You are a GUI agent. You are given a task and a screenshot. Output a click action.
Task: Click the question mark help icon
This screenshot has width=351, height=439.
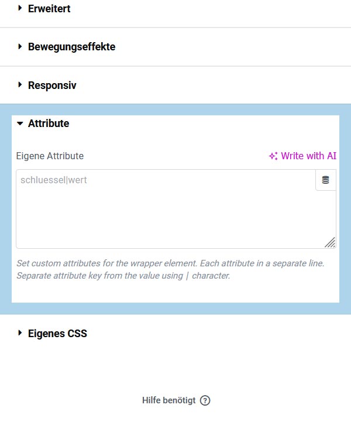point(205,400)
